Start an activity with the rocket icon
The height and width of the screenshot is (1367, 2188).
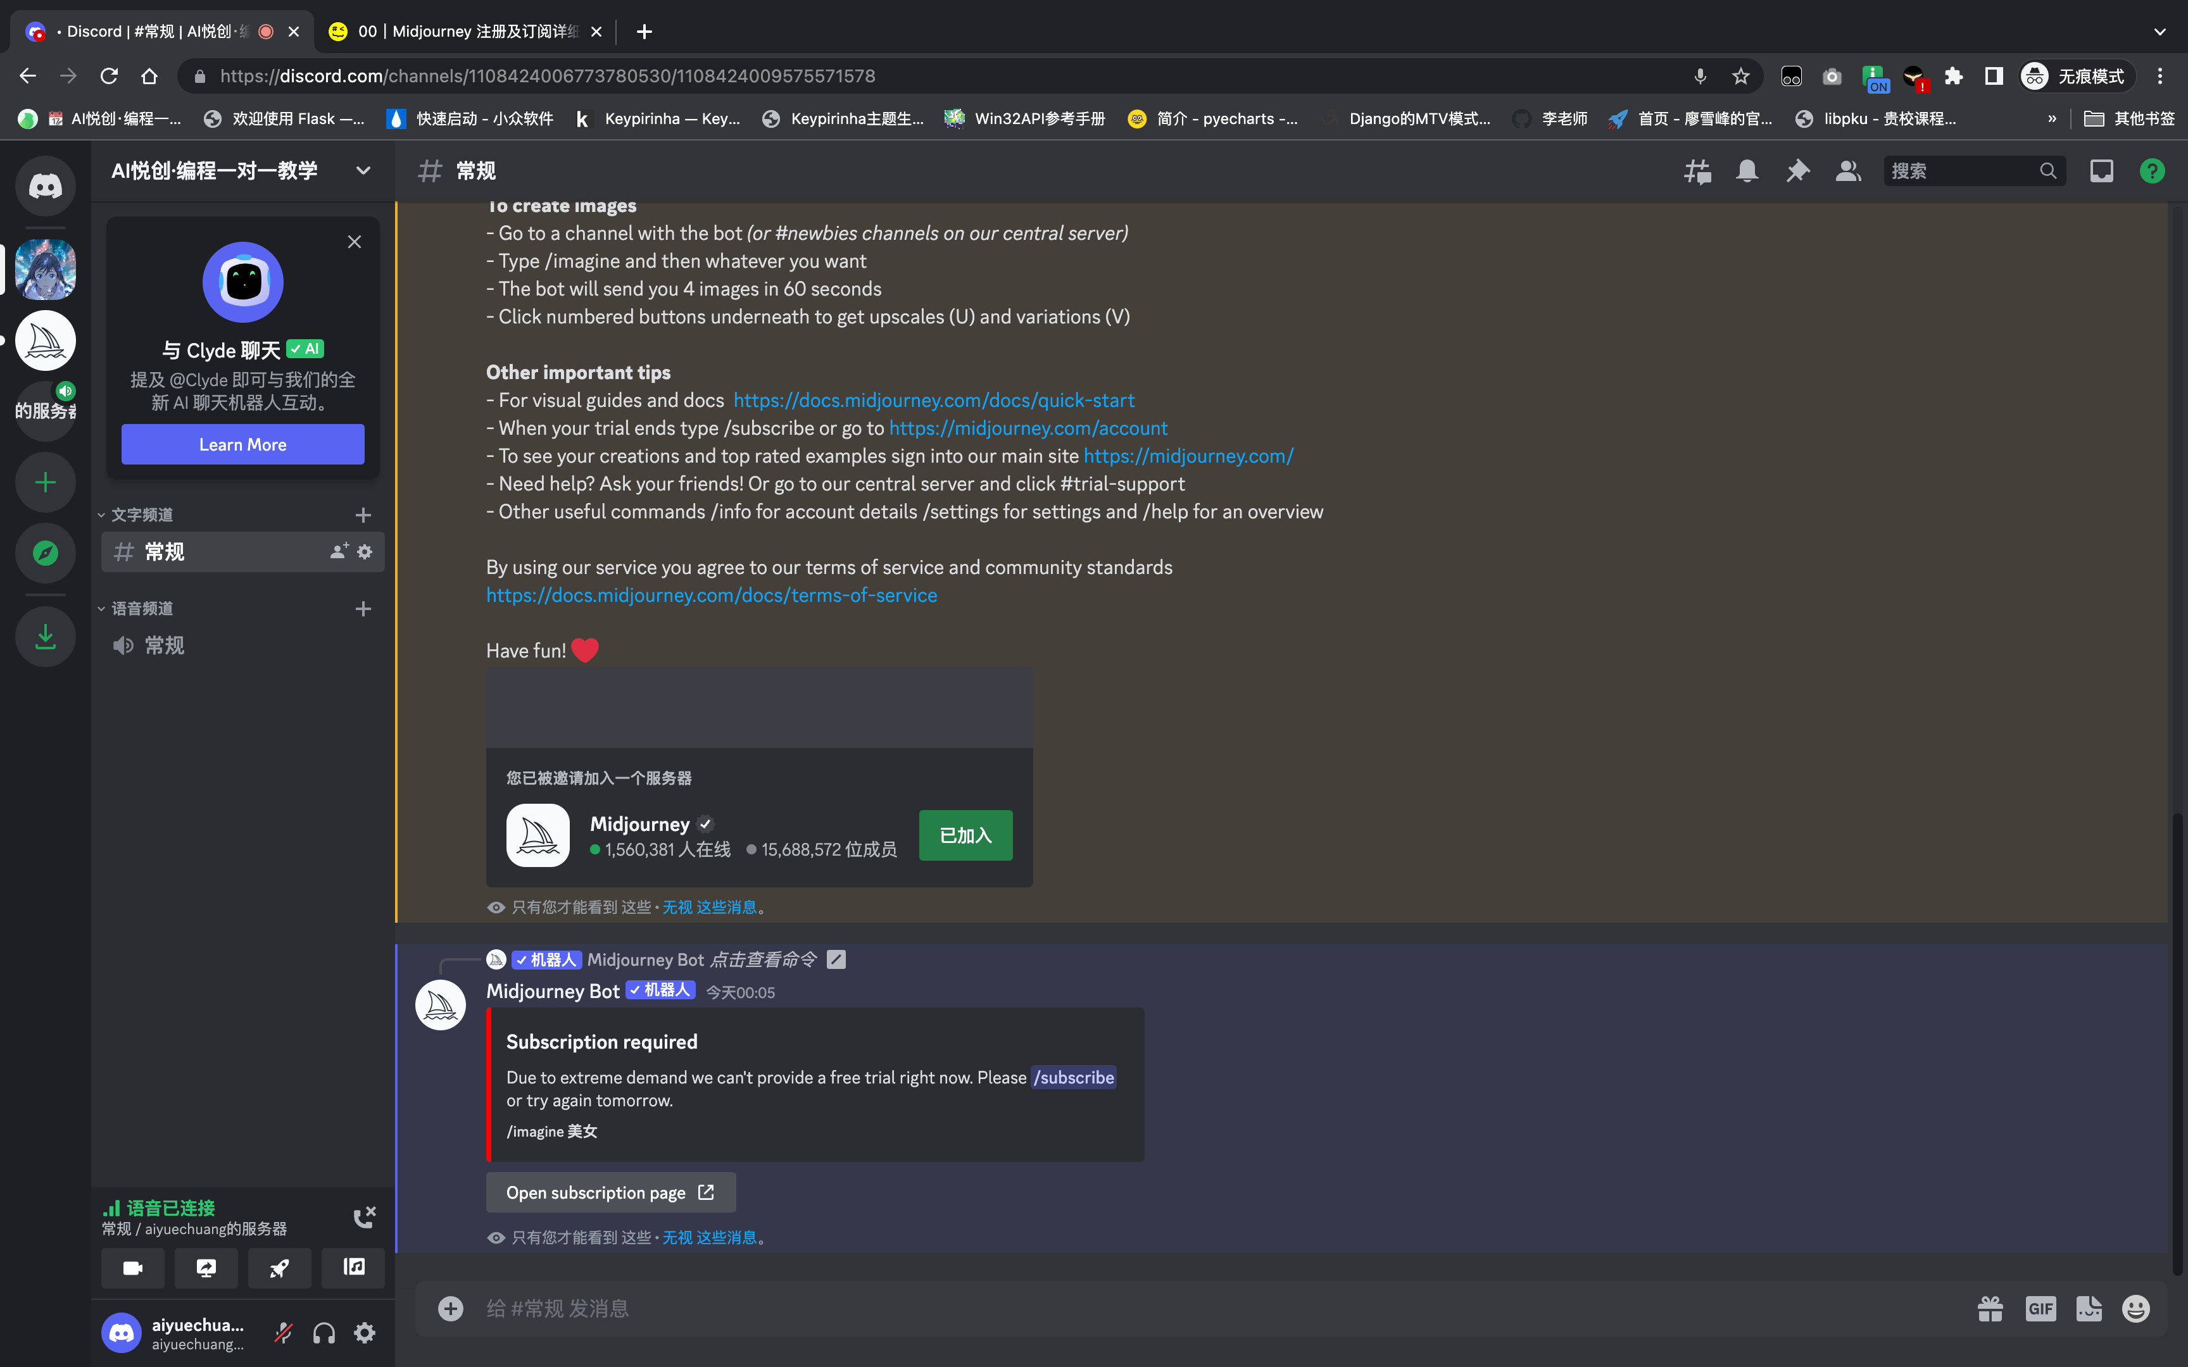point(279,1268)
